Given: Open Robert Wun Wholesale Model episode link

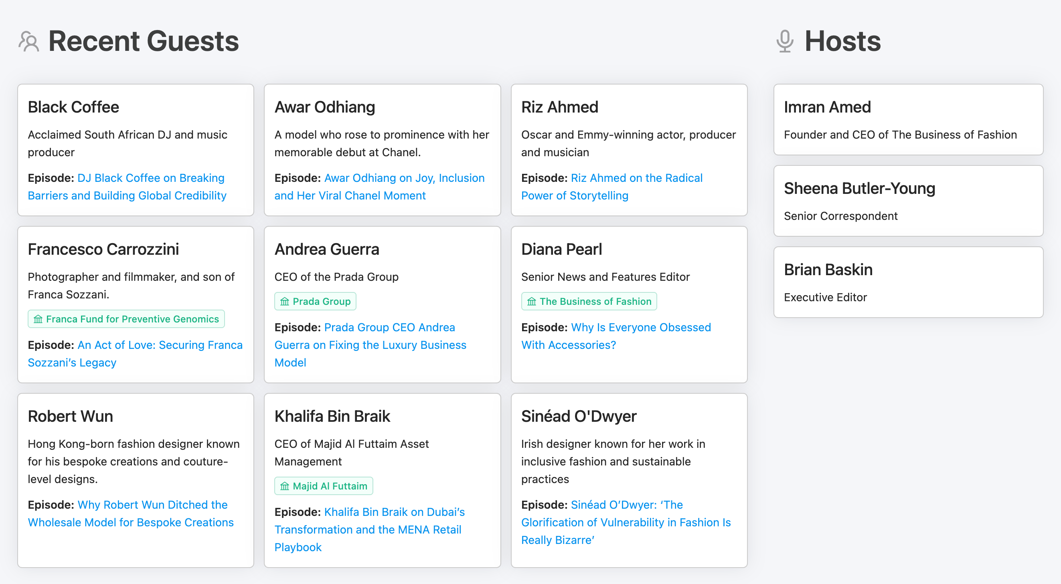Looking at the screenshot, I should 152,505.
